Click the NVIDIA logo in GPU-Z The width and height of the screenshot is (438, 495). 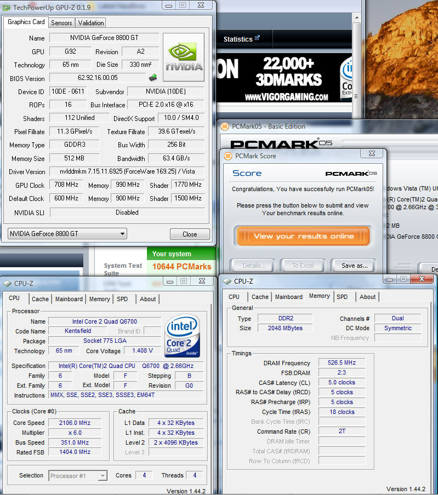pyautogui.click(x=184, y=57)
